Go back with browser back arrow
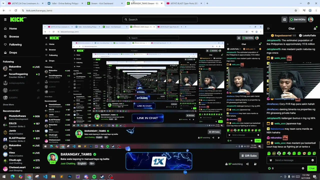This screenshot has height=180, width=320. pos(4,10)
